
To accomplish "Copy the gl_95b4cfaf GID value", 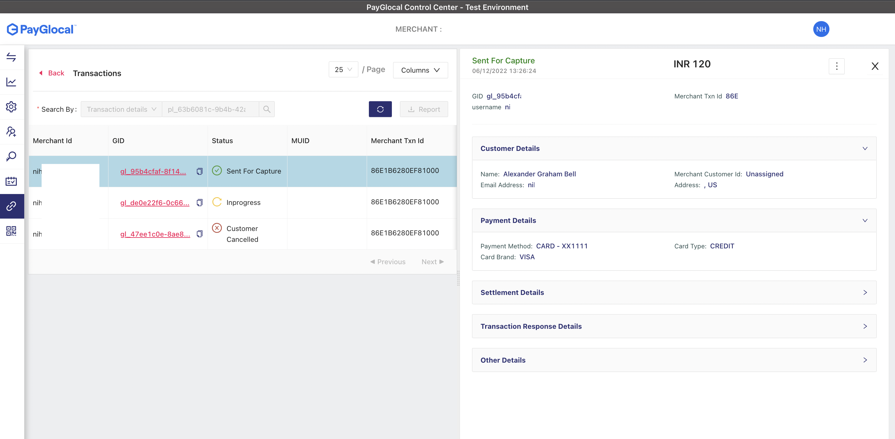I will pos(200,171).
